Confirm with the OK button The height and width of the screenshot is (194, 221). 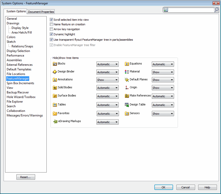click(x=164, y=187)
